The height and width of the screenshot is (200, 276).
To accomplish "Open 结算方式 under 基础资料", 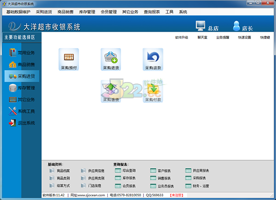I will [60, 186].
